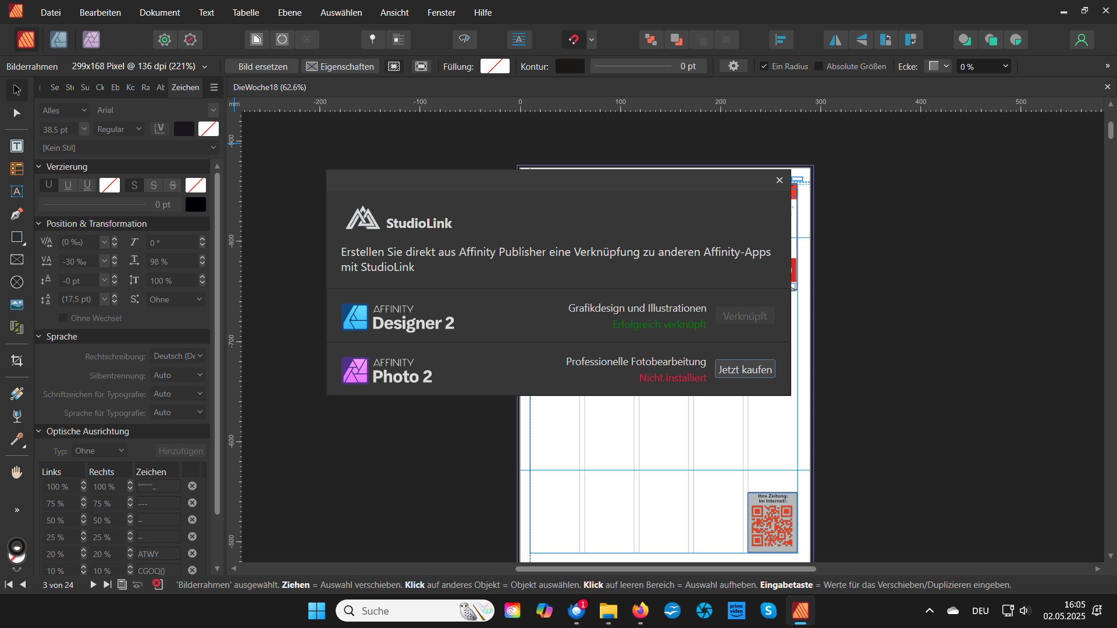Image resolution: width=1117 pixels, height=628 pixels.
Task: Switch to Photo persona icon
Action: pos(91,40)
